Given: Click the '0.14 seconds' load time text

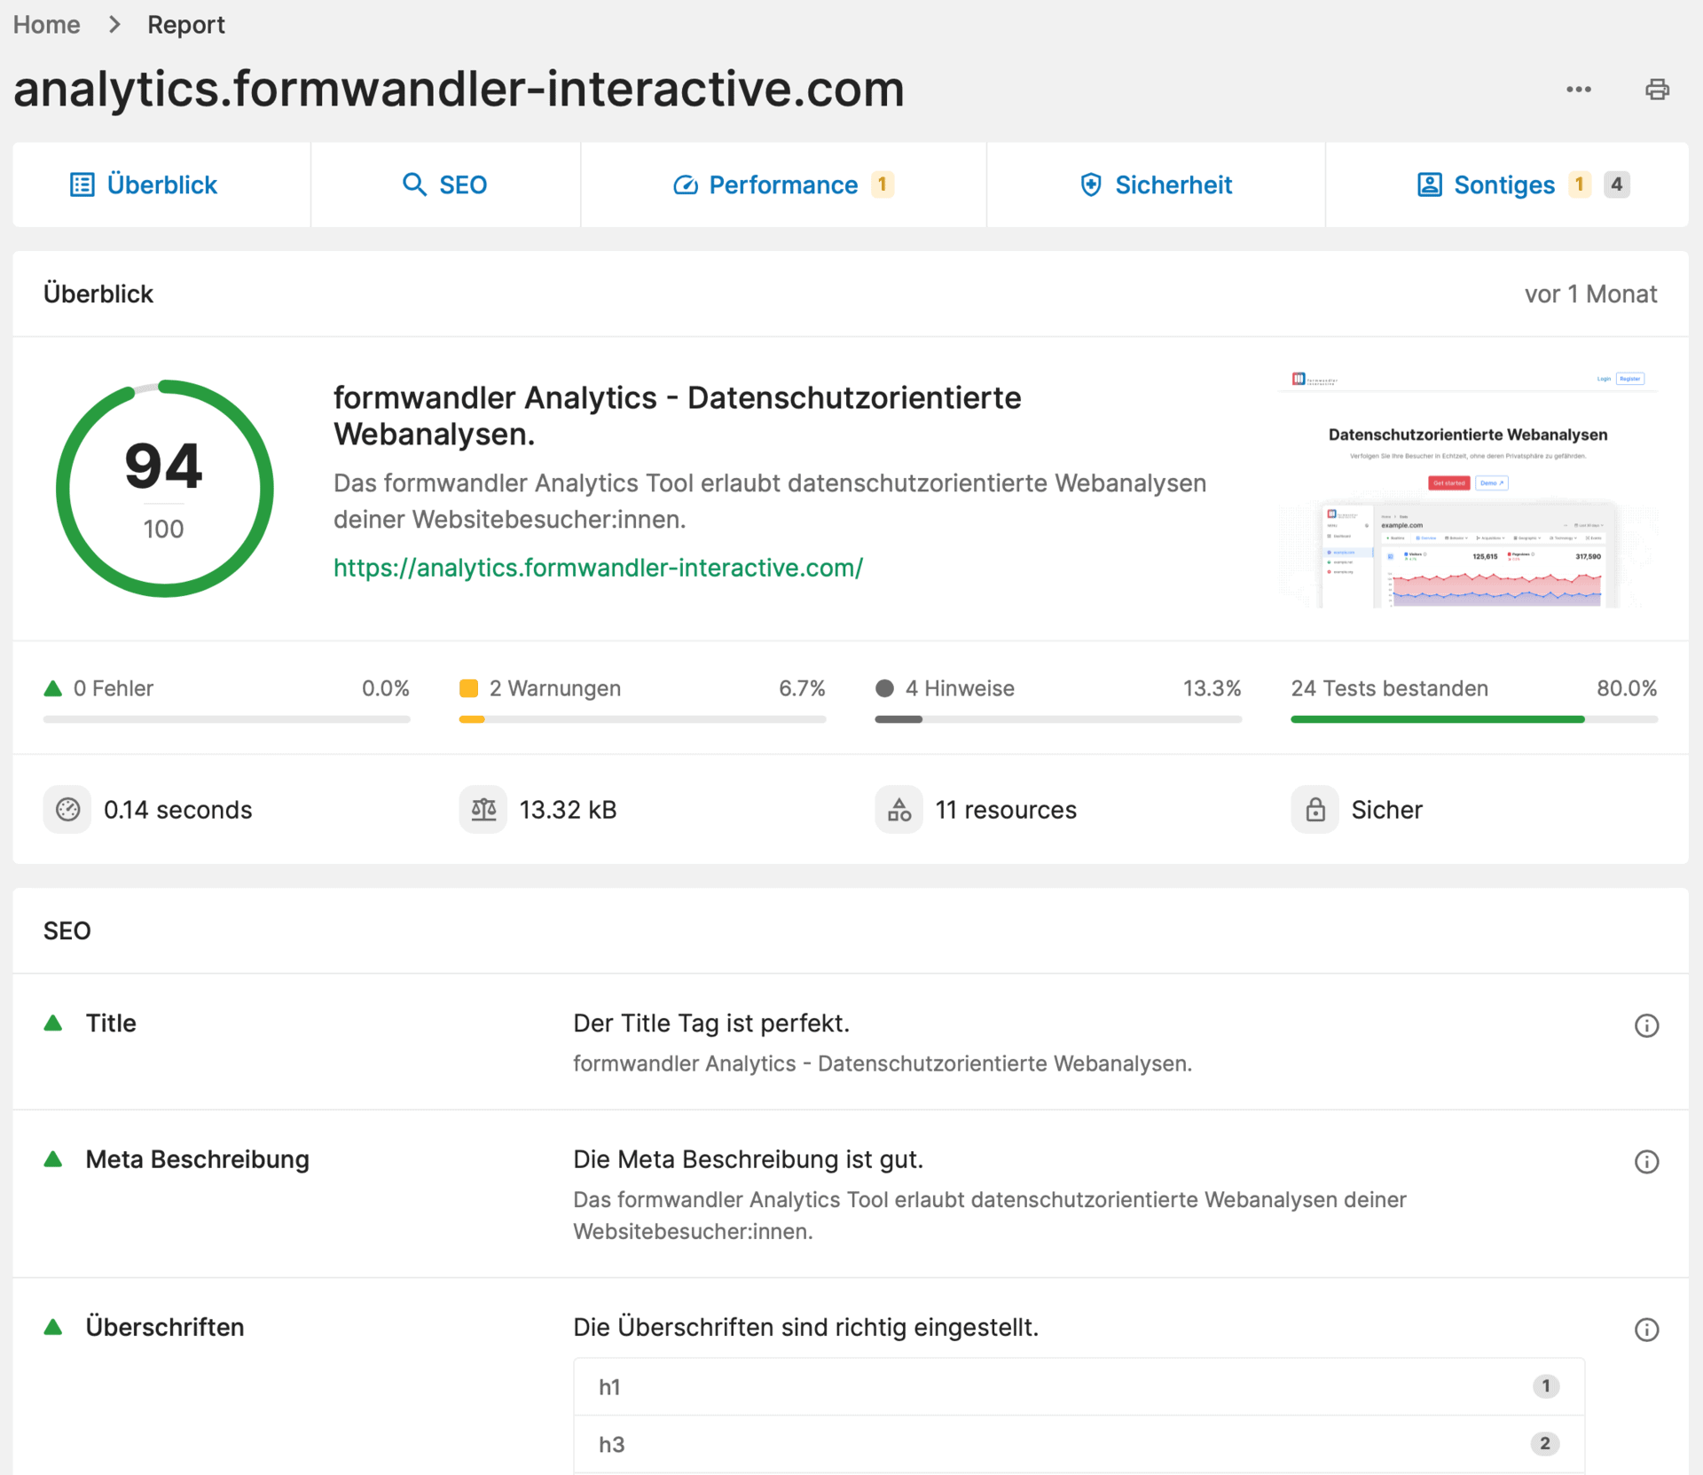Looking at the screenshot, I should (x=178, y=810).
